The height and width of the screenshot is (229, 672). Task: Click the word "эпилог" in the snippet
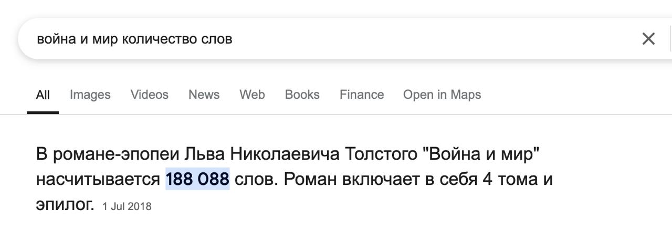pos(65,205)
